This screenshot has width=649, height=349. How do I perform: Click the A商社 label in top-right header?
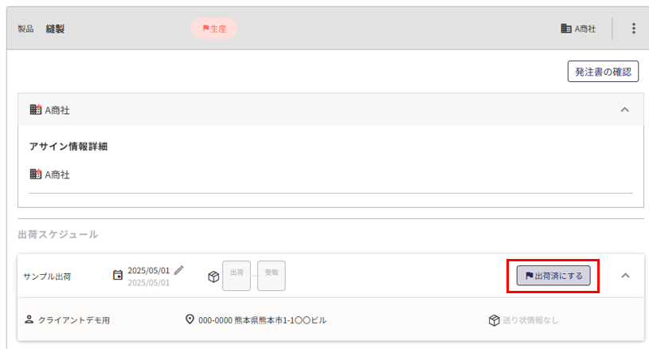tap(585, 29)
